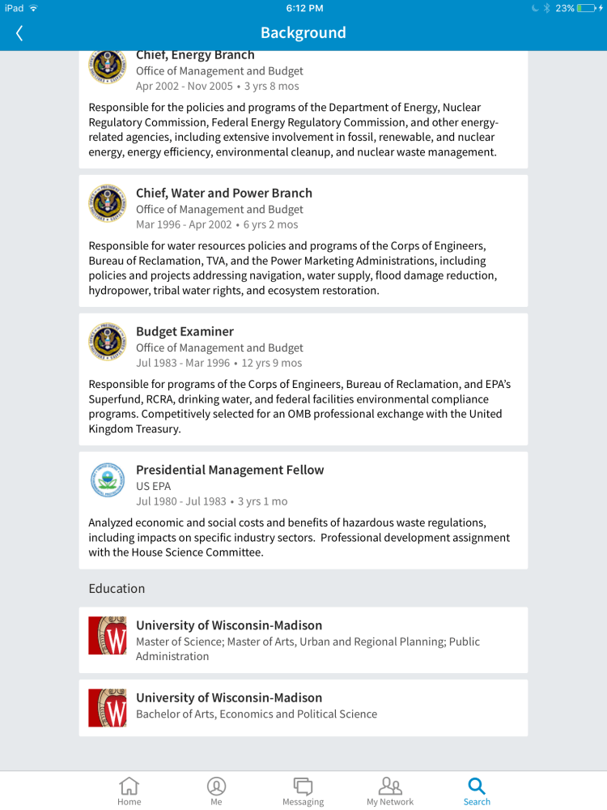Open the Chief, Water and Power Branch title
Screen dimensions: 607x810
[x=224, y=193]
